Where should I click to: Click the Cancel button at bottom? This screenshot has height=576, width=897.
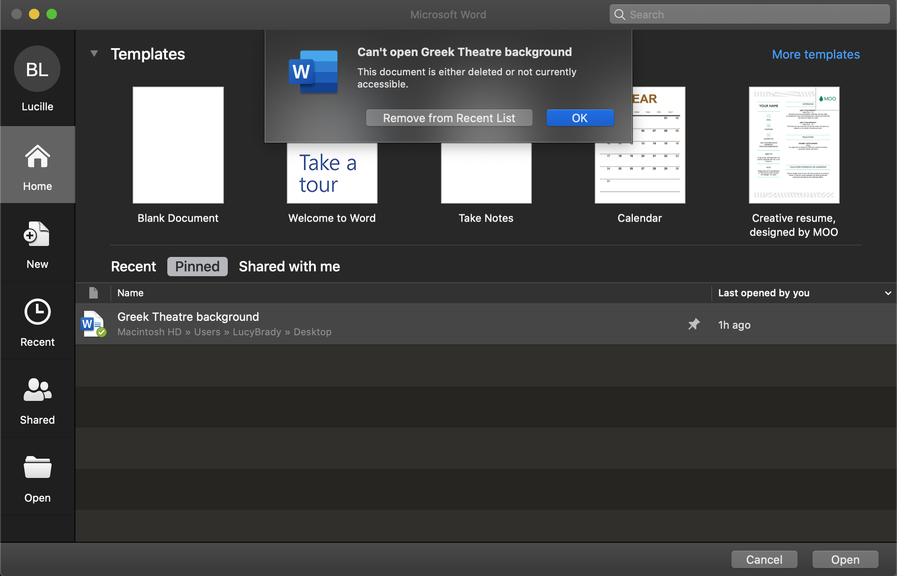click(x=764, y=559)
